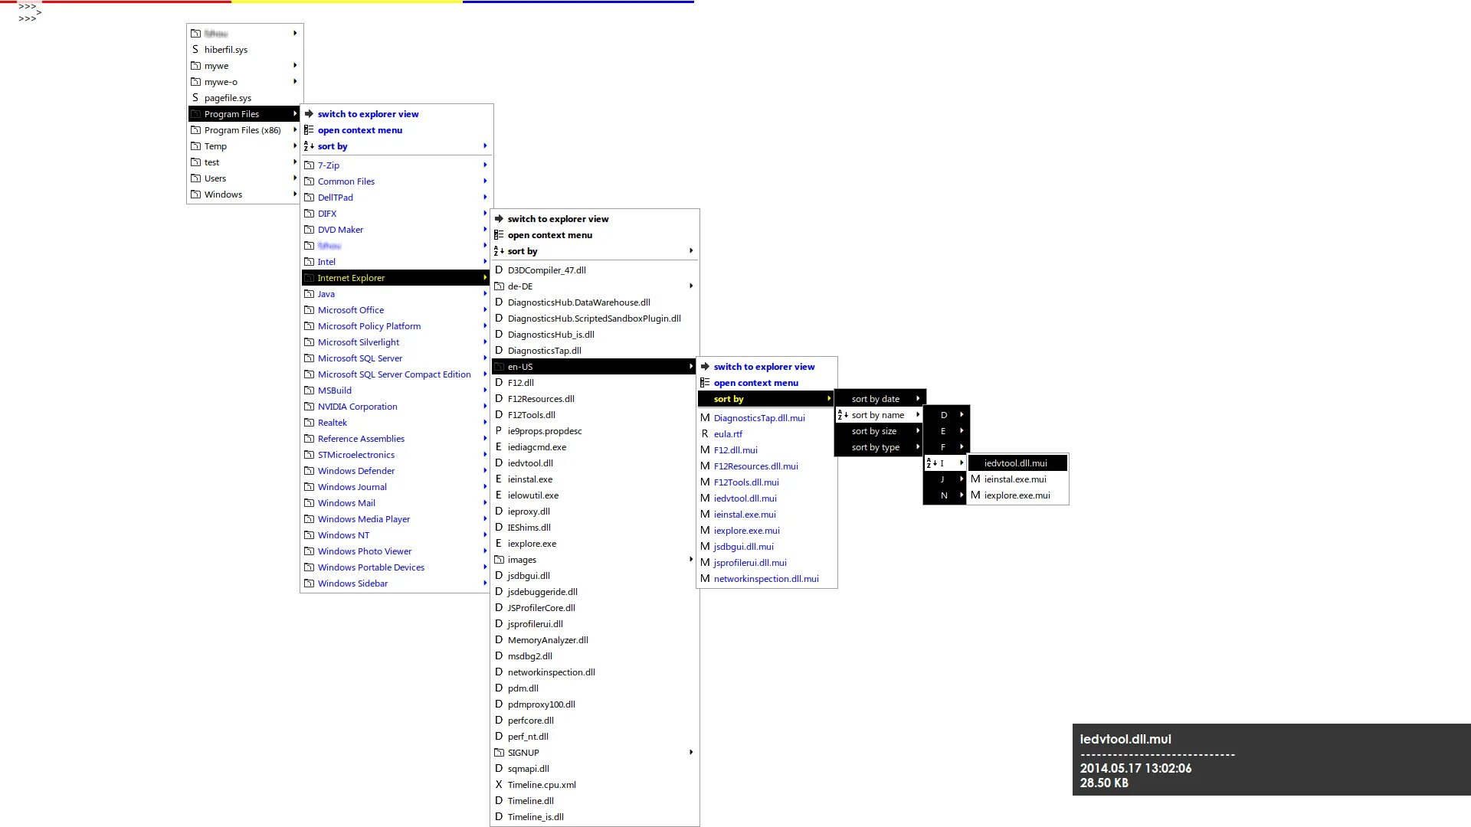1471x827 pixels.
Task: Click the yellow color bar at top
Action: pos(346,2)
